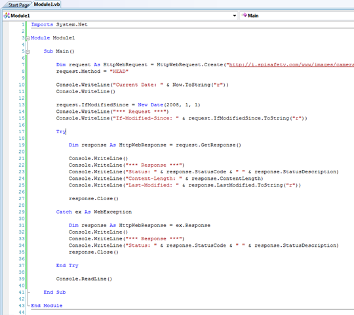354x315 pixels.
Task: Click the Main method icon in dropdown
Action: [244, 15]
